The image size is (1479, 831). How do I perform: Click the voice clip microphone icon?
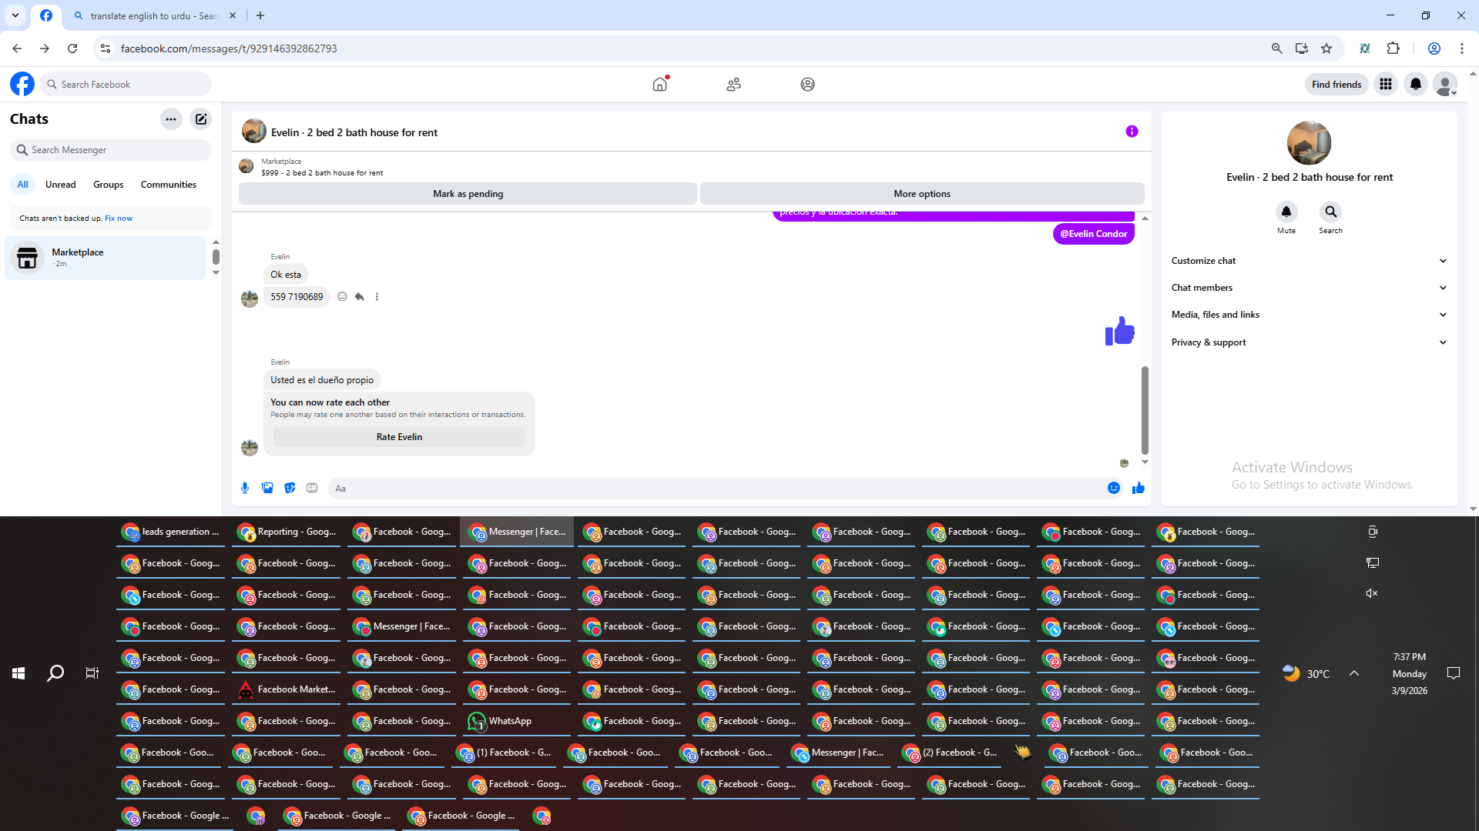click(245, 488)
